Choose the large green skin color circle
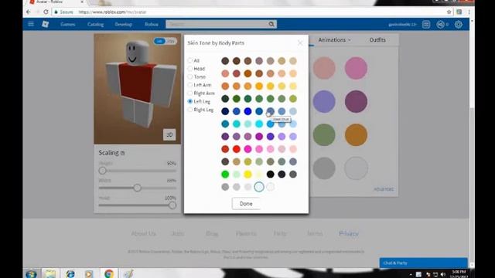 click(x=324, y=135)
